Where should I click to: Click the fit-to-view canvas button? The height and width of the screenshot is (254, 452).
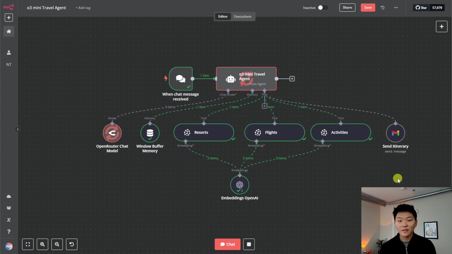click(28, 244)
